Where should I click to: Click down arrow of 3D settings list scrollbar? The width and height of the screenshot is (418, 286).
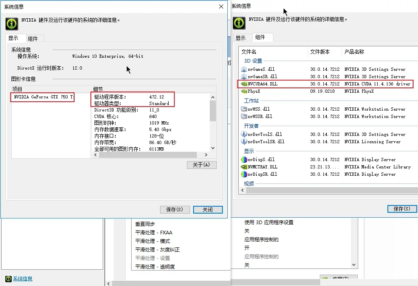(354, 265)
